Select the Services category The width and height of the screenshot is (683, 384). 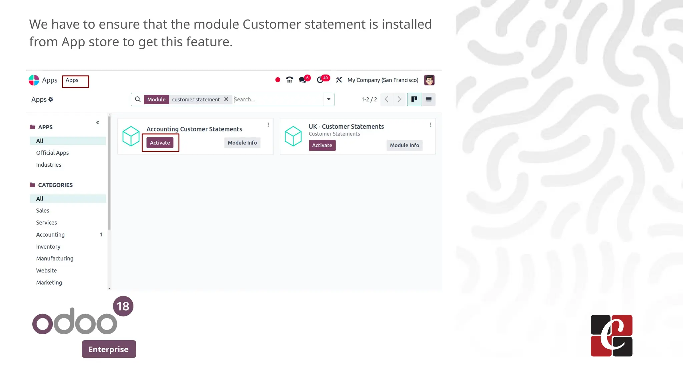click(x=46, y=223)
